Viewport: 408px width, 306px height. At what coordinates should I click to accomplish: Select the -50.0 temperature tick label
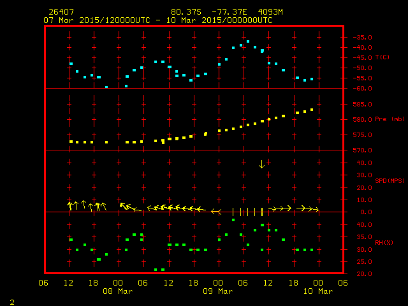pos(363,68)
